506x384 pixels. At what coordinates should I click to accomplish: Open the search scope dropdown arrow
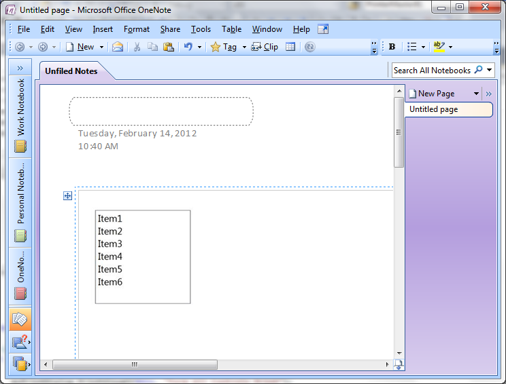click(489, 70)
